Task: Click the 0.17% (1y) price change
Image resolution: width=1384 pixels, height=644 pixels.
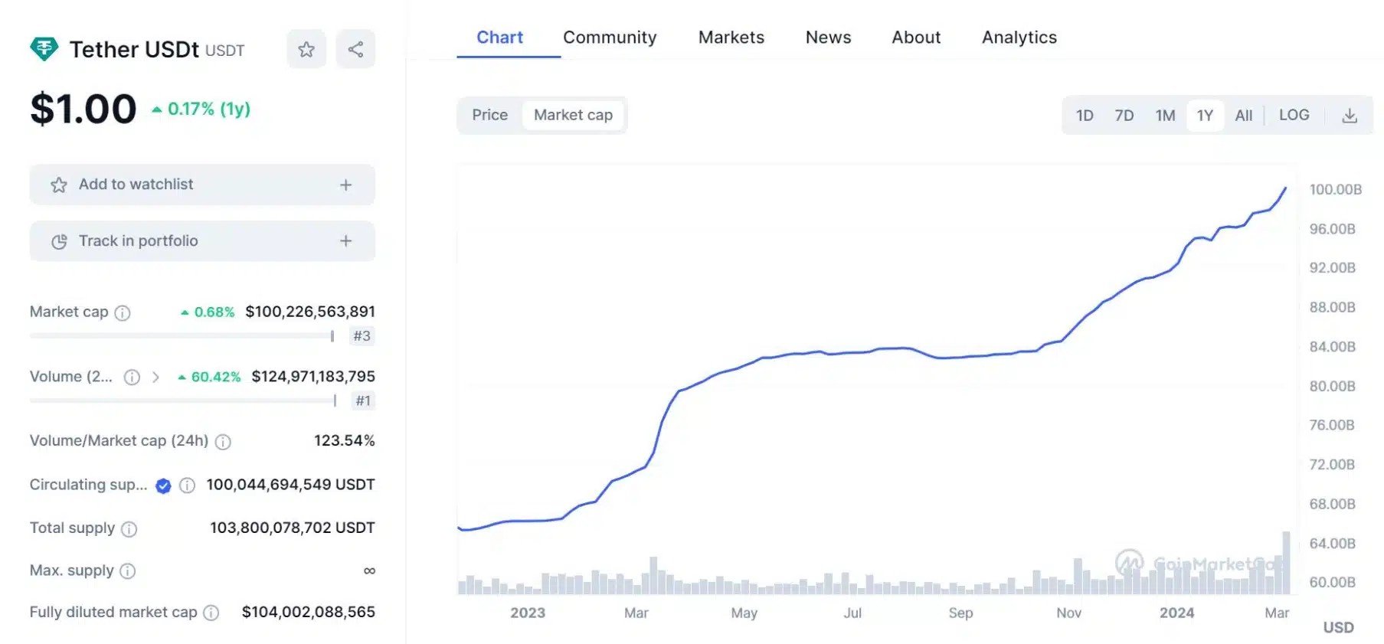Action: point(201,109)
